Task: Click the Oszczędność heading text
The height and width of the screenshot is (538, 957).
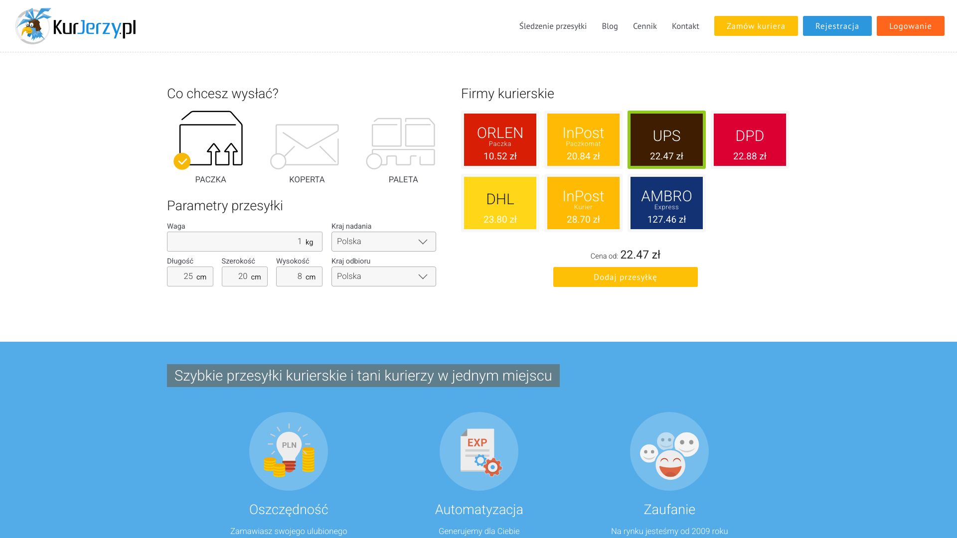Action: point(289,510)
